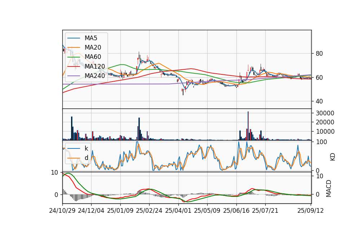
Task: Click the MA120 legend label
Action: 95,66
